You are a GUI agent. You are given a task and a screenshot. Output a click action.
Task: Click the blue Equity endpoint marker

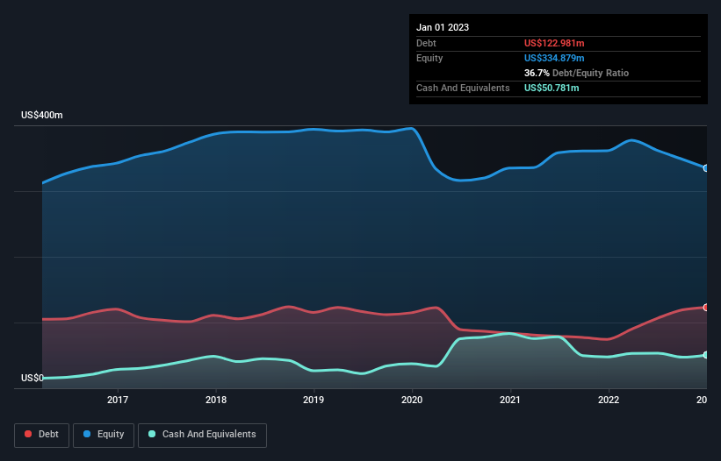(x=706, y=168)
